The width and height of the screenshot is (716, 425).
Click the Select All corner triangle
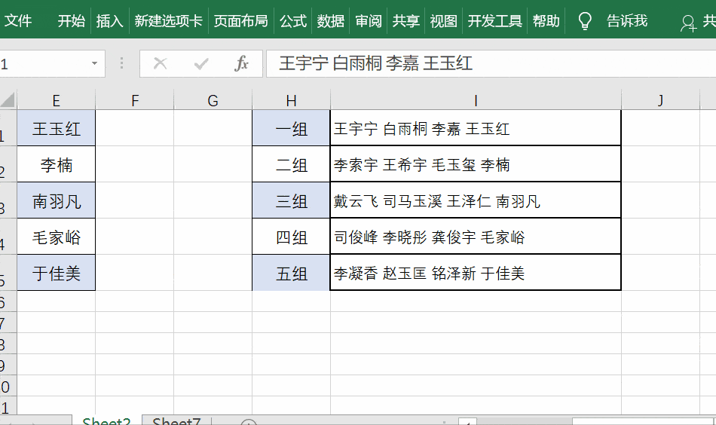tap(8, 100)
